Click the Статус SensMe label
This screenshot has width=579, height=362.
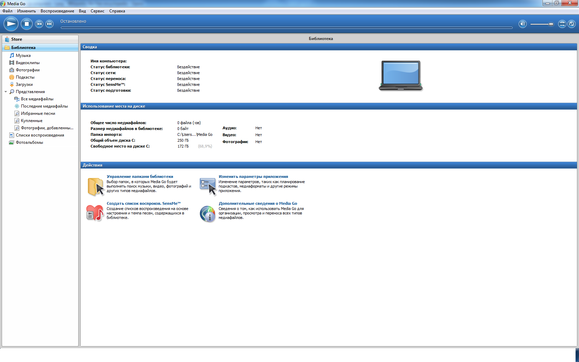(108, 84)
